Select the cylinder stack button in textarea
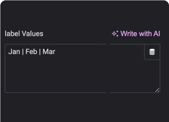Image resolution: width=169 pixels, height=122 pixels. point(152,52)
